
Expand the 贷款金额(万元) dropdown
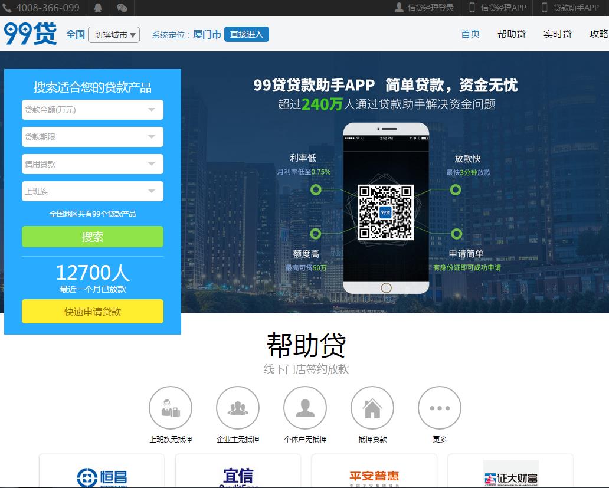(93, 110)
